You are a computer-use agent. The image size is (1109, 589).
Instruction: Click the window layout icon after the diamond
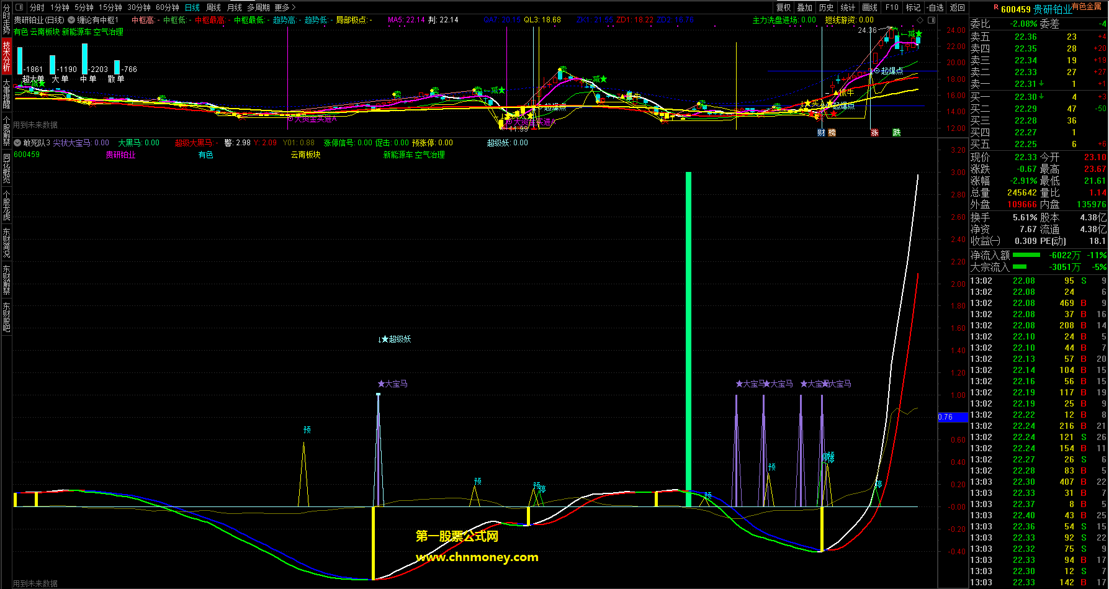[x=930, y=20]
